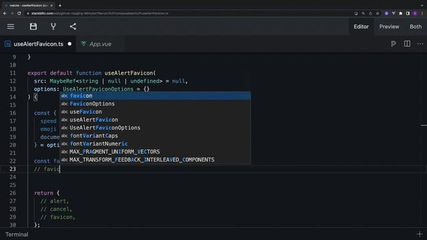
Task: Click the install app icon in address bar
Action: (x=356, y=13)
